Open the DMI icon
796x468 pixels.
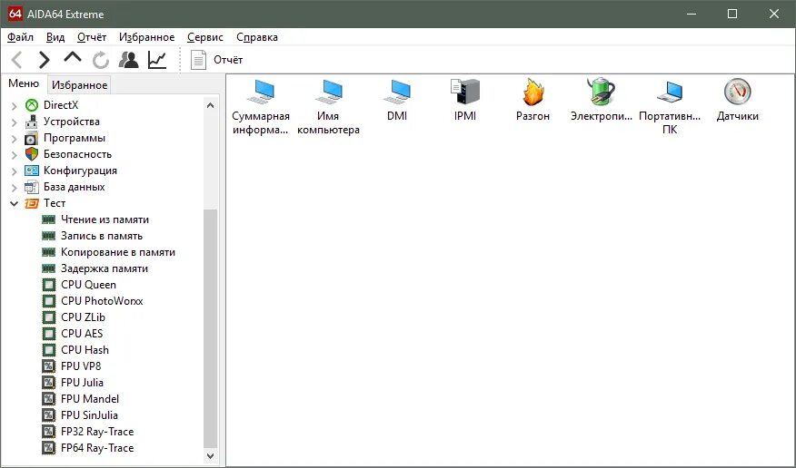tap(397, 101)
